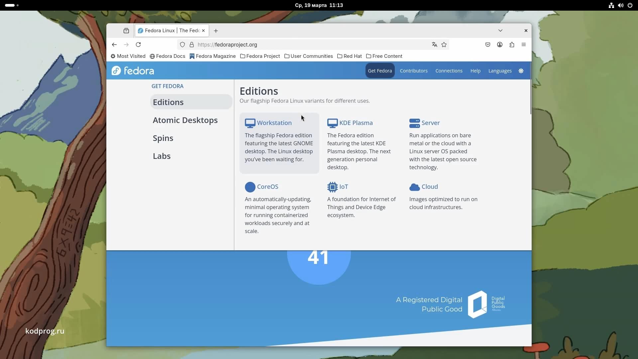Reload the page with the refresh icon
Image resolution: width=638 pixels, height=359 pixels.
(x=138, y=45)
